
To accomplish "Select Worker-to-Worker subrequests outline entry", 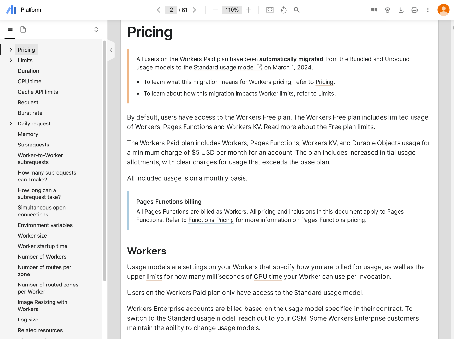I will 41,159.
